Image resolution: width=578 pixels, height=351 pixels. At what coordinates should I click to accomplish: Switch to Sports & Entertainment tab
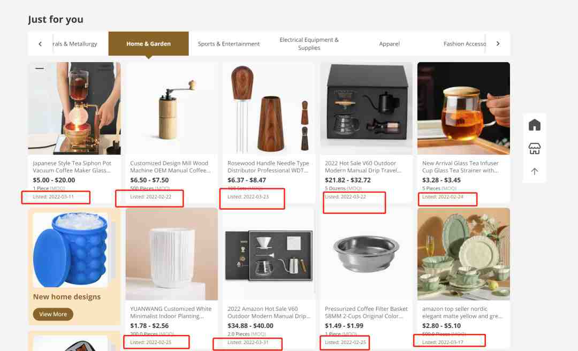click(229, 43)
